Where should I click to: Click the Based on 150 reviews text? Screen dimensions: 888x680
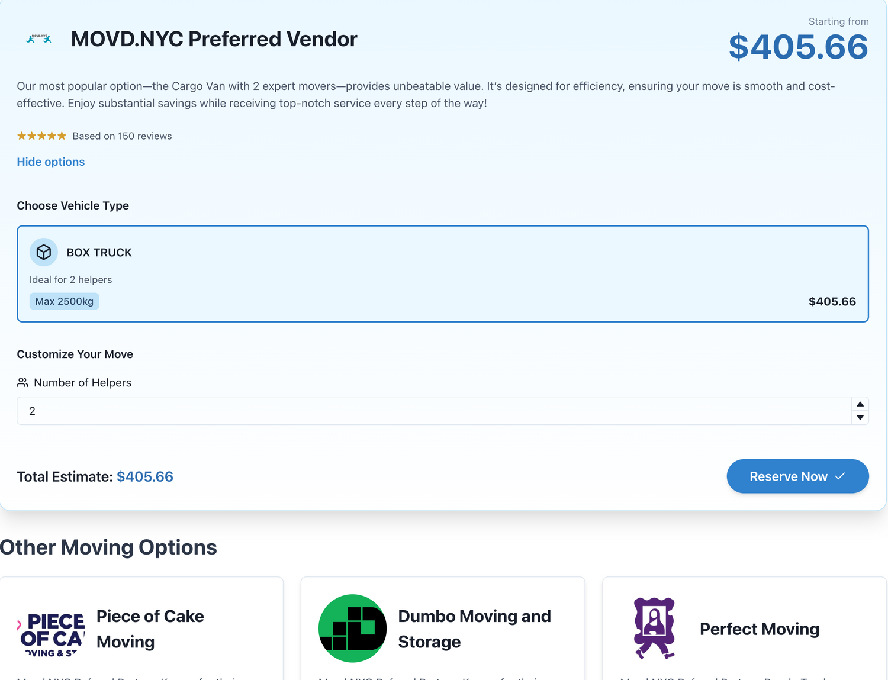(x=122, y=136)
